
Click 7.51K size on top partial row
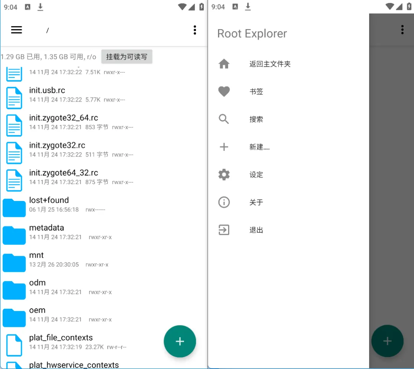(x=93, y=72)
